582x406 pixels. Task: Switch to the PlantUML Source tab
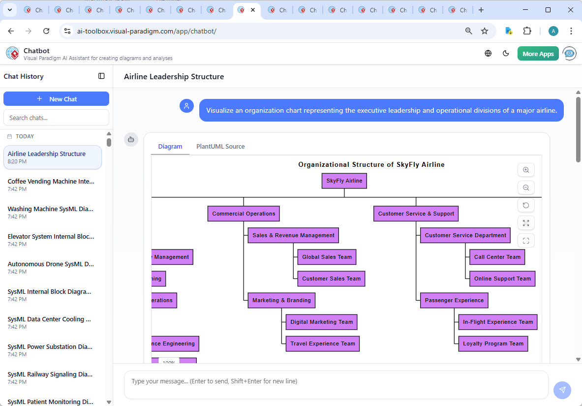(220, 146)
